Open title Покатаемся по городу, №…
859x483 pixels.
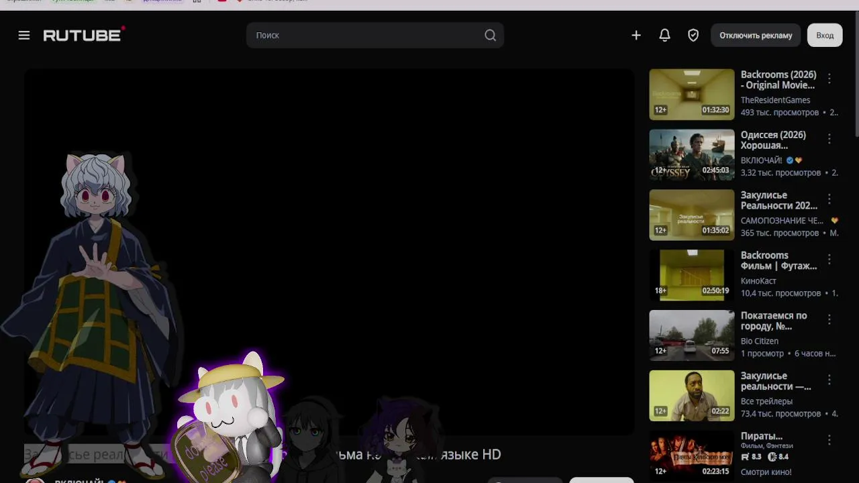[774, 321]
